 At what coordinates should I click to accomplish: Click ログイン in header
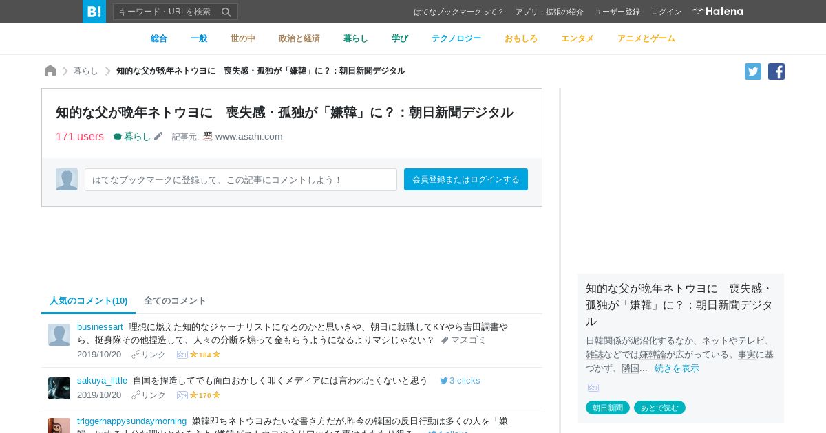click(666, 12)
